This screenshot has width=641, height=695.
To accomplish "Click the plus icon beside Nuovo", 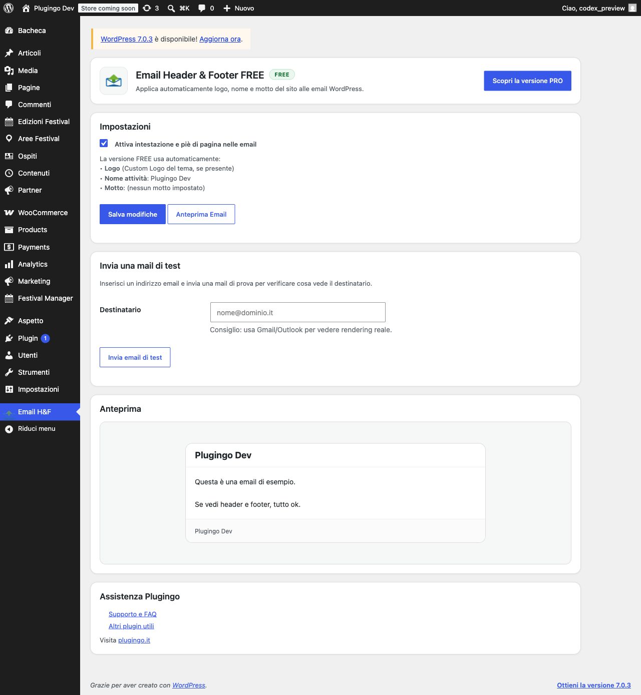I will pyautogui.click(x=227, y=8).
